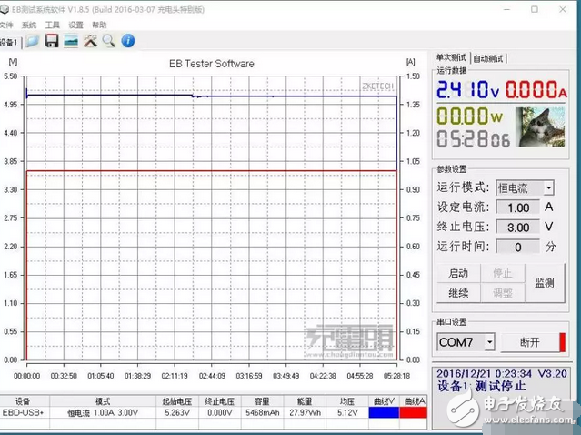
Task: Click the 设定电流 field showing 1.00
Action: click(518, 207)
